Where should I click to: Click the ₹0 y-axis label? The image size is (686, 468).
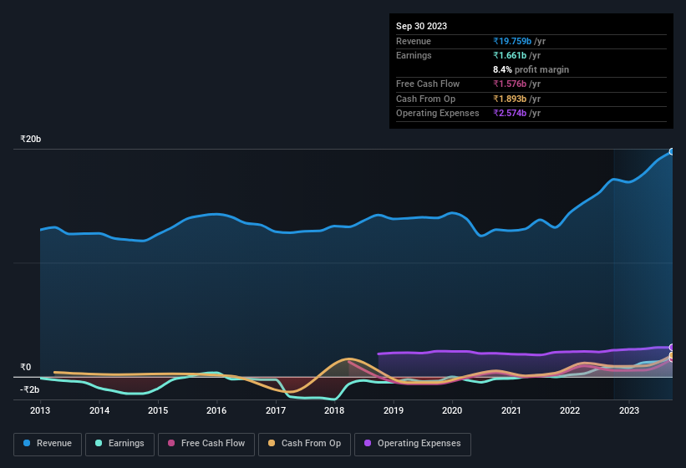pos(26,368)
